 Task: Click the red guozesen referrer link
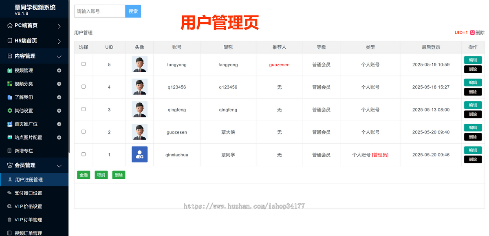coord(279,65)
